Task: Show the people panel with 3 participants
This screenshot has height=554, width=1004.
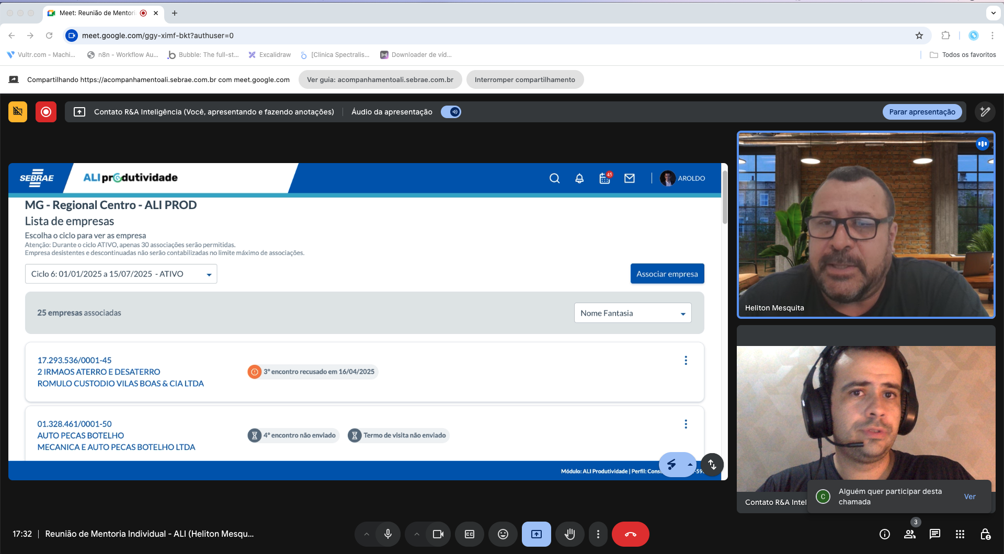Action: coord(910,534)
